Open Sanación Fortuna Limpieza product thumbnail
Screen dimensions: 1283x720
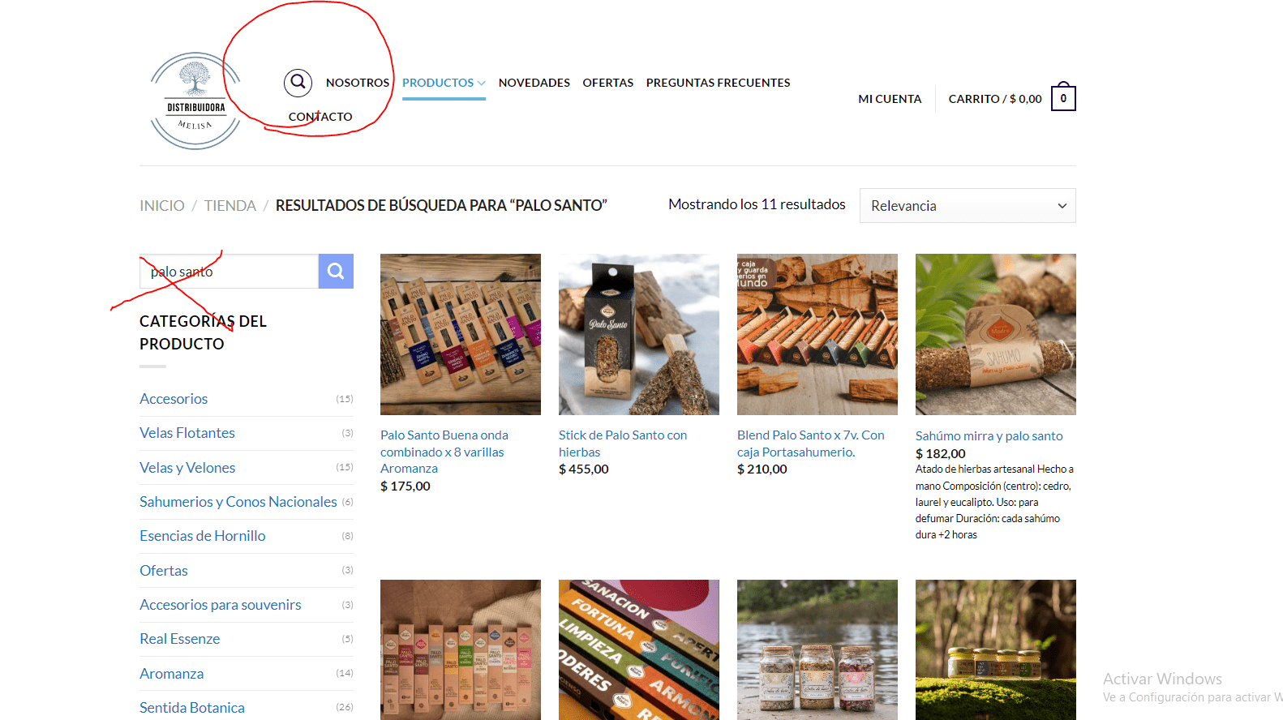(x=639, y=649)
